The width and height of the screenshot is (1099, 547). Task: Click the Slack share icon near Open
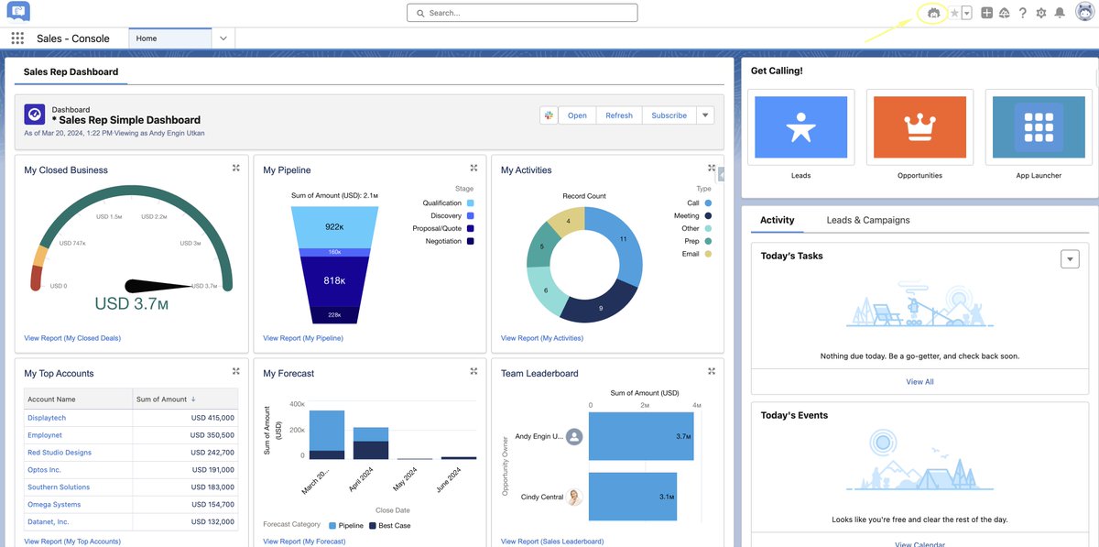(x=548, y=114)
